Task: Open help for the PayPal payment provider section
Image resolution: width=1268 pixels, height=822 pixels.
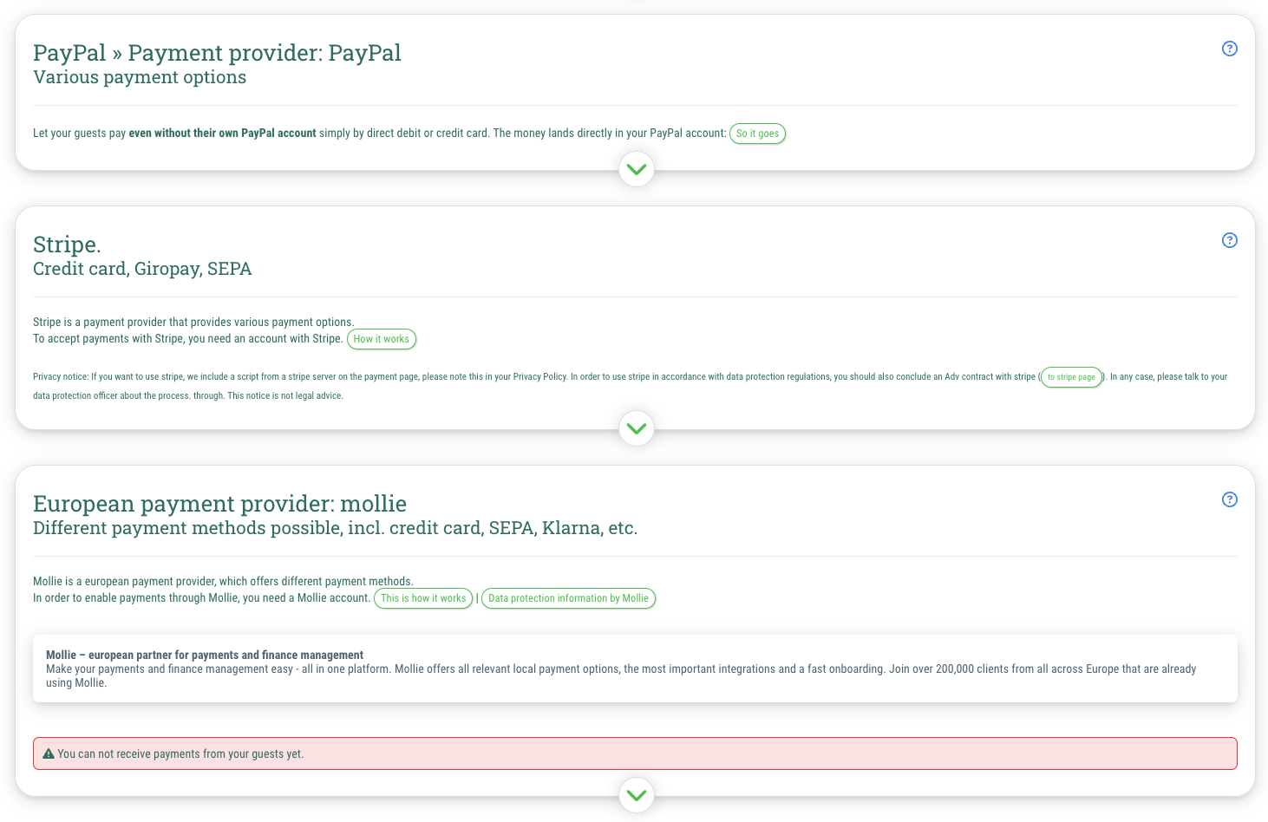Action: click(x=1229, y=49)
